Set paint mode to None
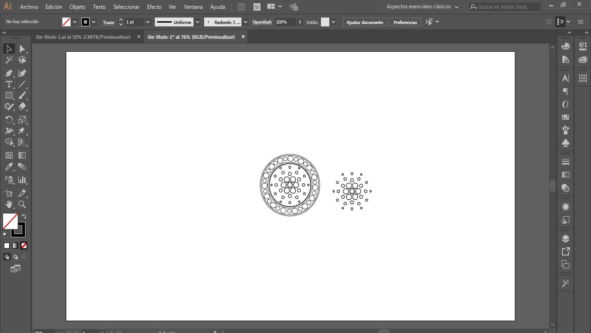Viewport: 591px width, 333px height. pos(24,246)
